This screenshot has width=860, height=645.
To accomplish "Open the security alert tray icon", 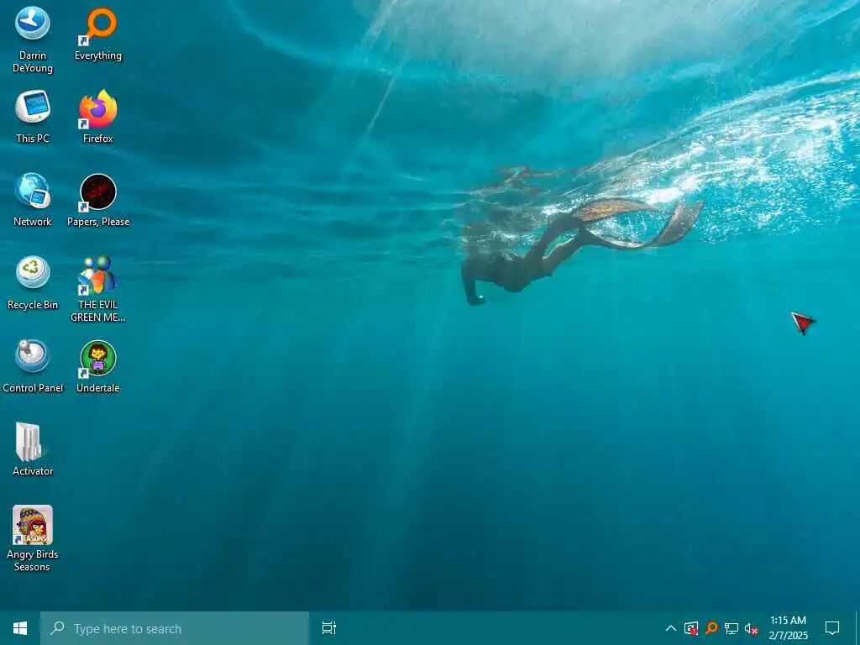I will [x=691, y=628].
